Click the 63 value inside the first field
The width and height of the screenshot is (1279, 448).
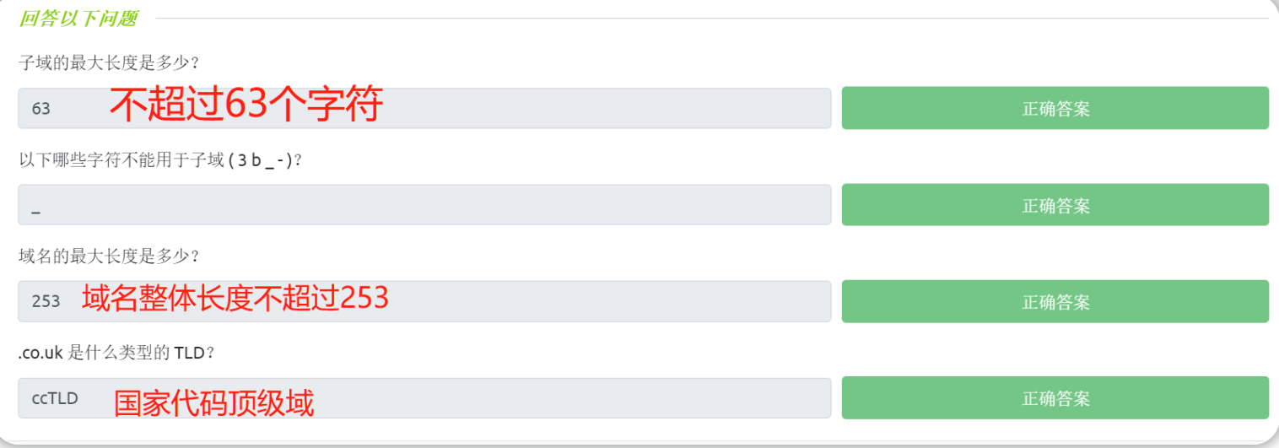coord(41,109)
